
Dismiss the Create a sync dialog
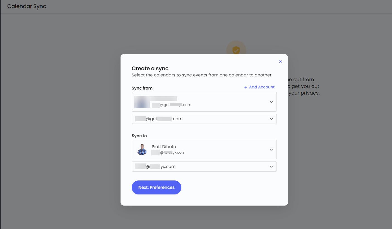tap(280, 62)
